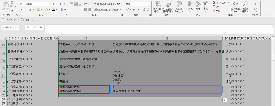Decrease decimal places

148,10
